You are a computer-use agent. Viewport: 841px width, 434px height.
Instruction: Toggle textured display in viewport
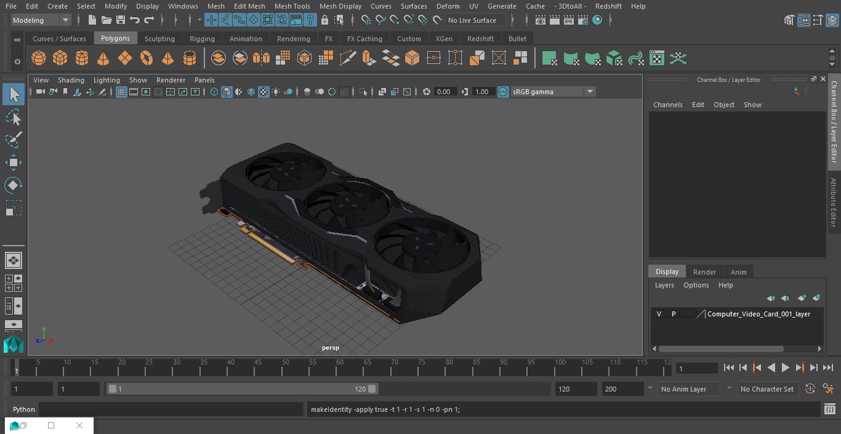point(264,92)
